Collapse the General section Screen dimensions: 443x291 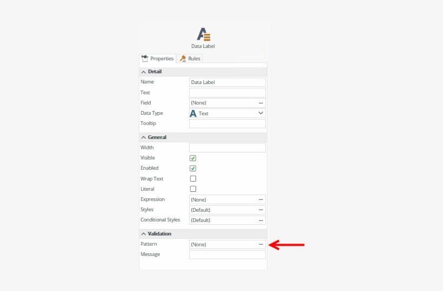[x=144, y=137]
